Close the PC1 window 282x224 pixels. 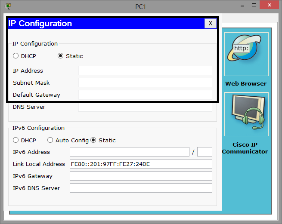(269, 5)
